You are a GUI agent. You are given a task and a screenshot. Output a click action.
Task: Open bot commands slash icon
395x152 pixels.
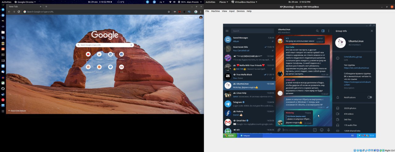tap(315, 130)
